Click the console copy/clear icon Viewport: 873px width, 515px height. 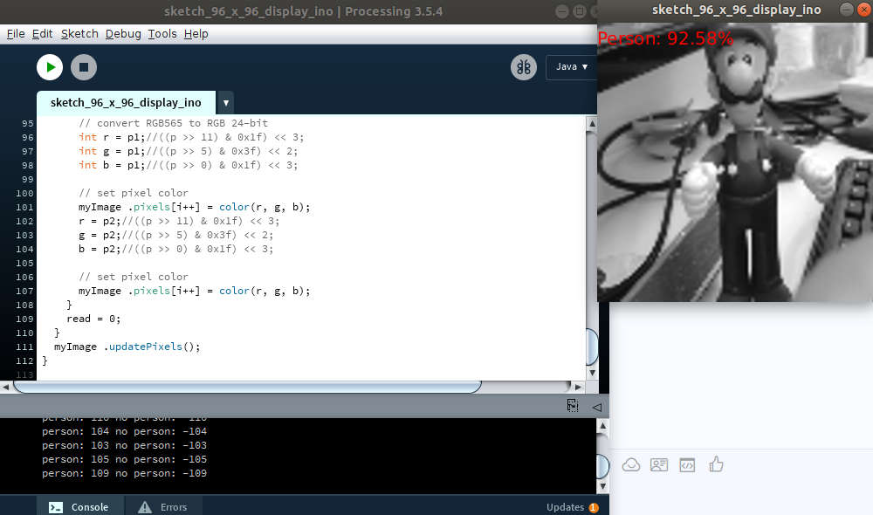coord(573,406)
